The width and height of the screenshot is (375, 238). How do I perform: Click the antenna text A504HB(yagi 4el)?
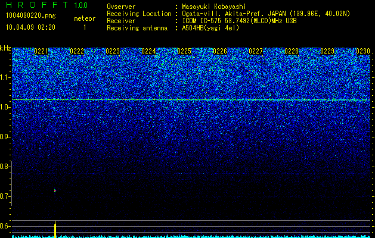pyautogui.click(x=210, y=28)
